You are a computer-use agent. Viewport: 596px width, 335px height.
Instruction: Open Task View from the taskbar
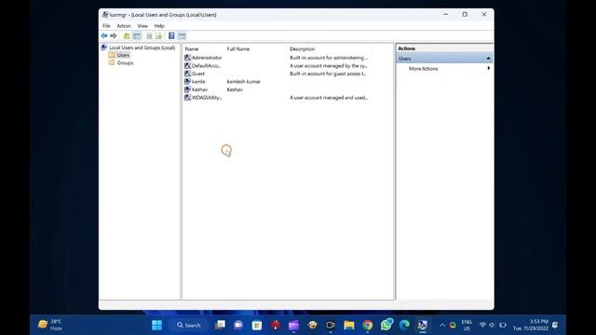click(x=220, y=325)
